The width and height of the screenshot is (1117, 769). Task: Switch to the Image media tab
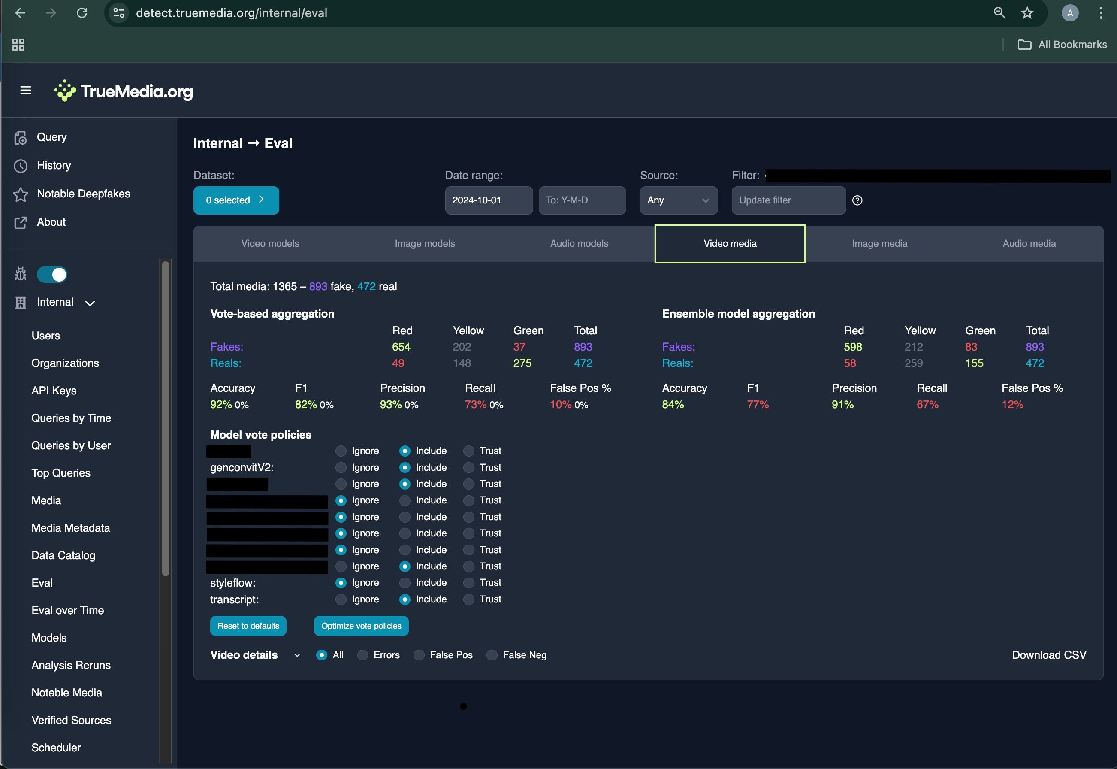click(x=879, y=243)
